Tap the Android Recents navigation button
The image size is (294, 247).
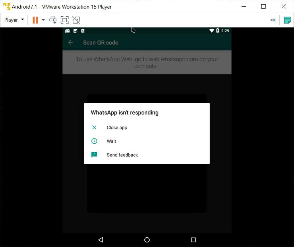193,240
